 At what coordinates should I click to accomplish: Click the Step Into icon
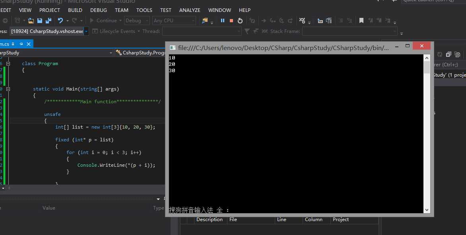click(272, 21)
